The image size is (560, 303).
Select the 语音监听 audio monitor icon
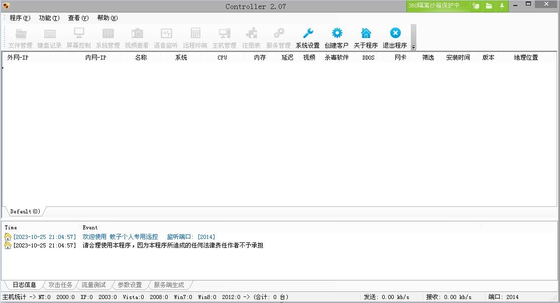click(166, 38)
